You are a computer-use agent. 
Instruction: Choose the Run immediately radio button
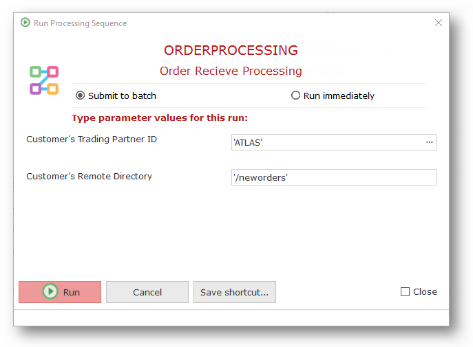[296, 96]
